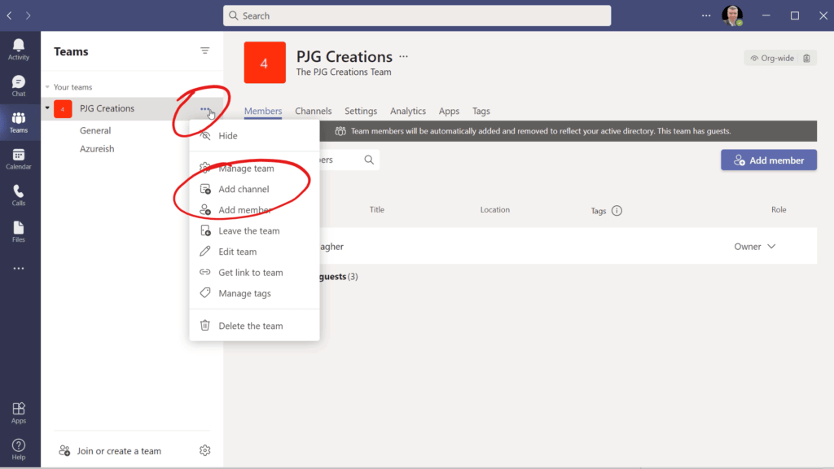Select Leave the team

[x=254, y=230]
